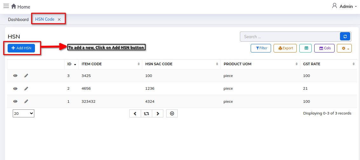The height and width of the screenshot is (160, 360).
Task: Click the Displaying 0-3 of 3 records text
Action: (x=327, y=113)
